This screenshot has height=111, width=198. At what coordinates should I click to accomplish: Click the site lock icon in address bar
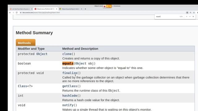click(21, 13)
